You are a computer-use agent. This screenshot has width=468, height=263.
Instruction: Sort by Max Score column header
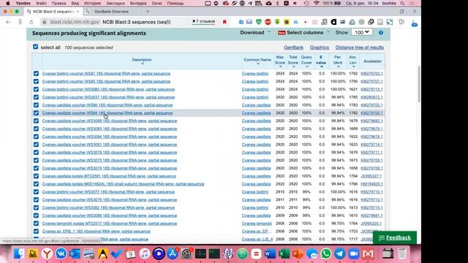(279, 61)
